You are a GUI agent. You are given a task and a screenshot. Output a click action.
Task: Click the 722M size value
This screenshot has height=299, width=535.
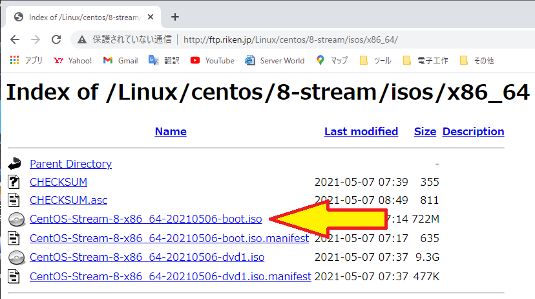pos(425,219)
